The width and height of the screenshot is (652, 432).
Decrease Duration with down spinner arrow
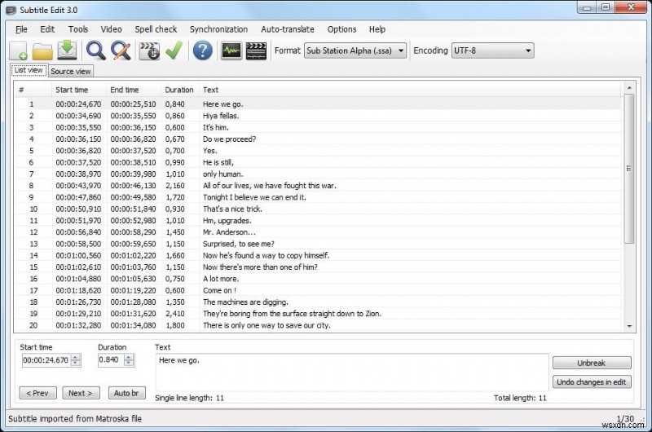pyautogui.click(x=130, y=363)
